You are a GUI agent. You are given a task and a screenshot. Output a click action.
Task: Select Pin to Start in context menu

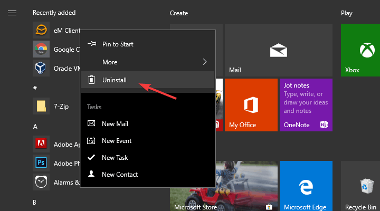point(148,44)
